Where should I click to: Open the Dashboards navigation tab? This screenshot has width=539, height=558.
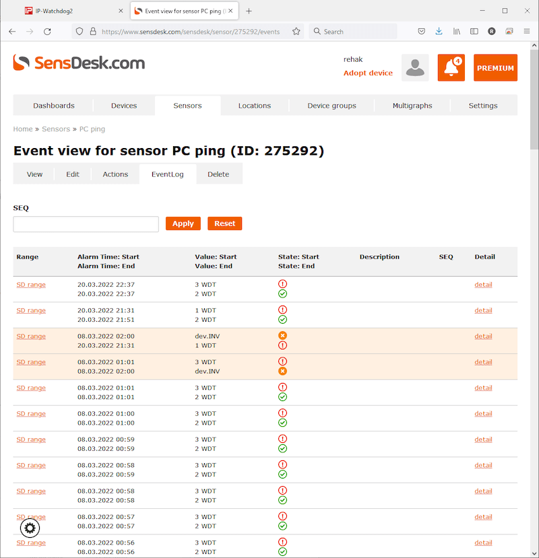coord(54,106)
